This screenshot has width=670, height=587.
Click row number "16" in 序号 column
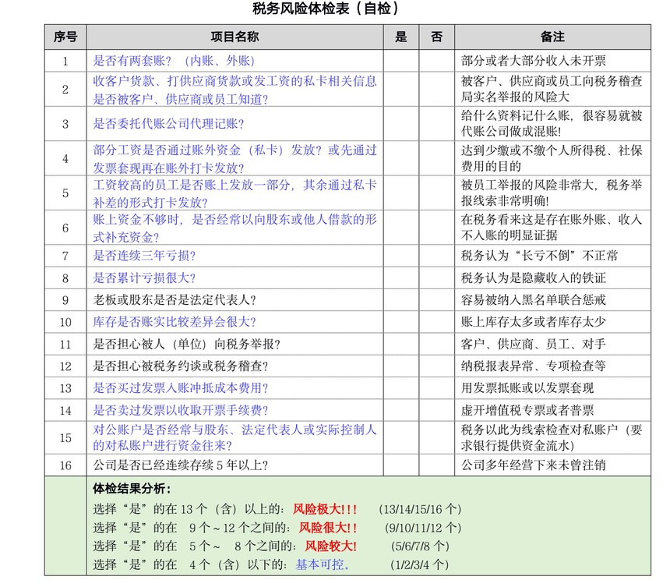pos(65,465)
